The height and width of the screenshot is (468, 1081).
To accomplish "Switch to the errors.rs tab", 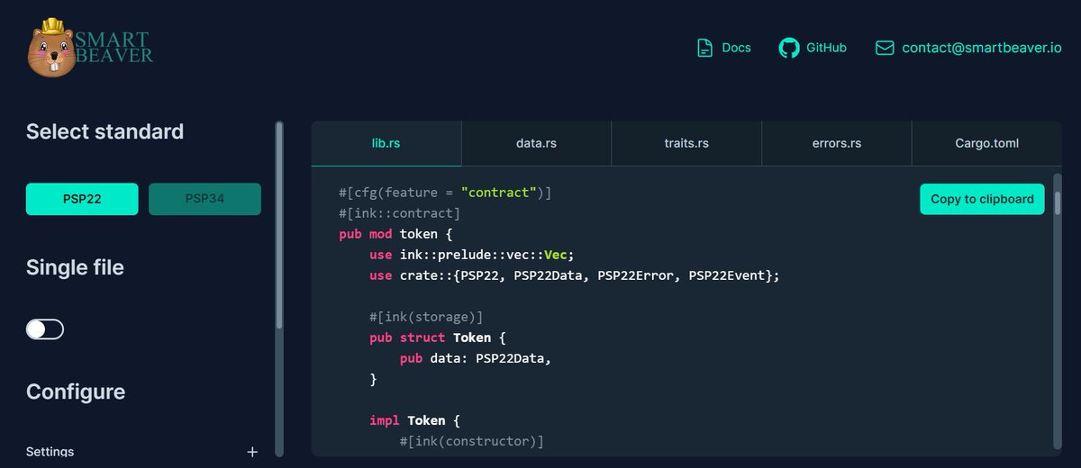I will coord(837,143).
